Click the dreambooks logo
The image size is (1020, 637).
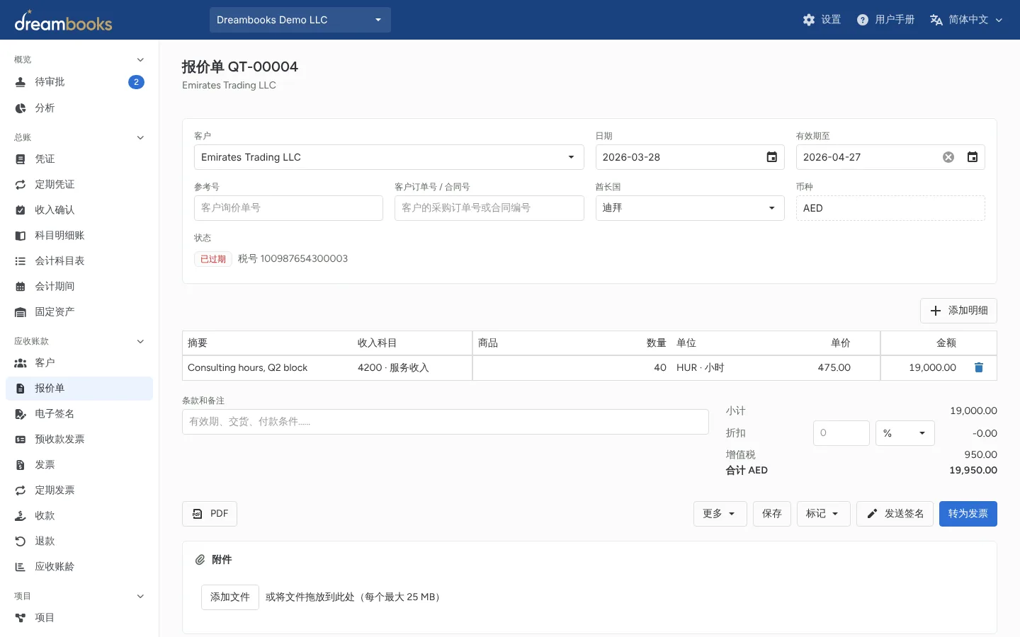(63, 21)
